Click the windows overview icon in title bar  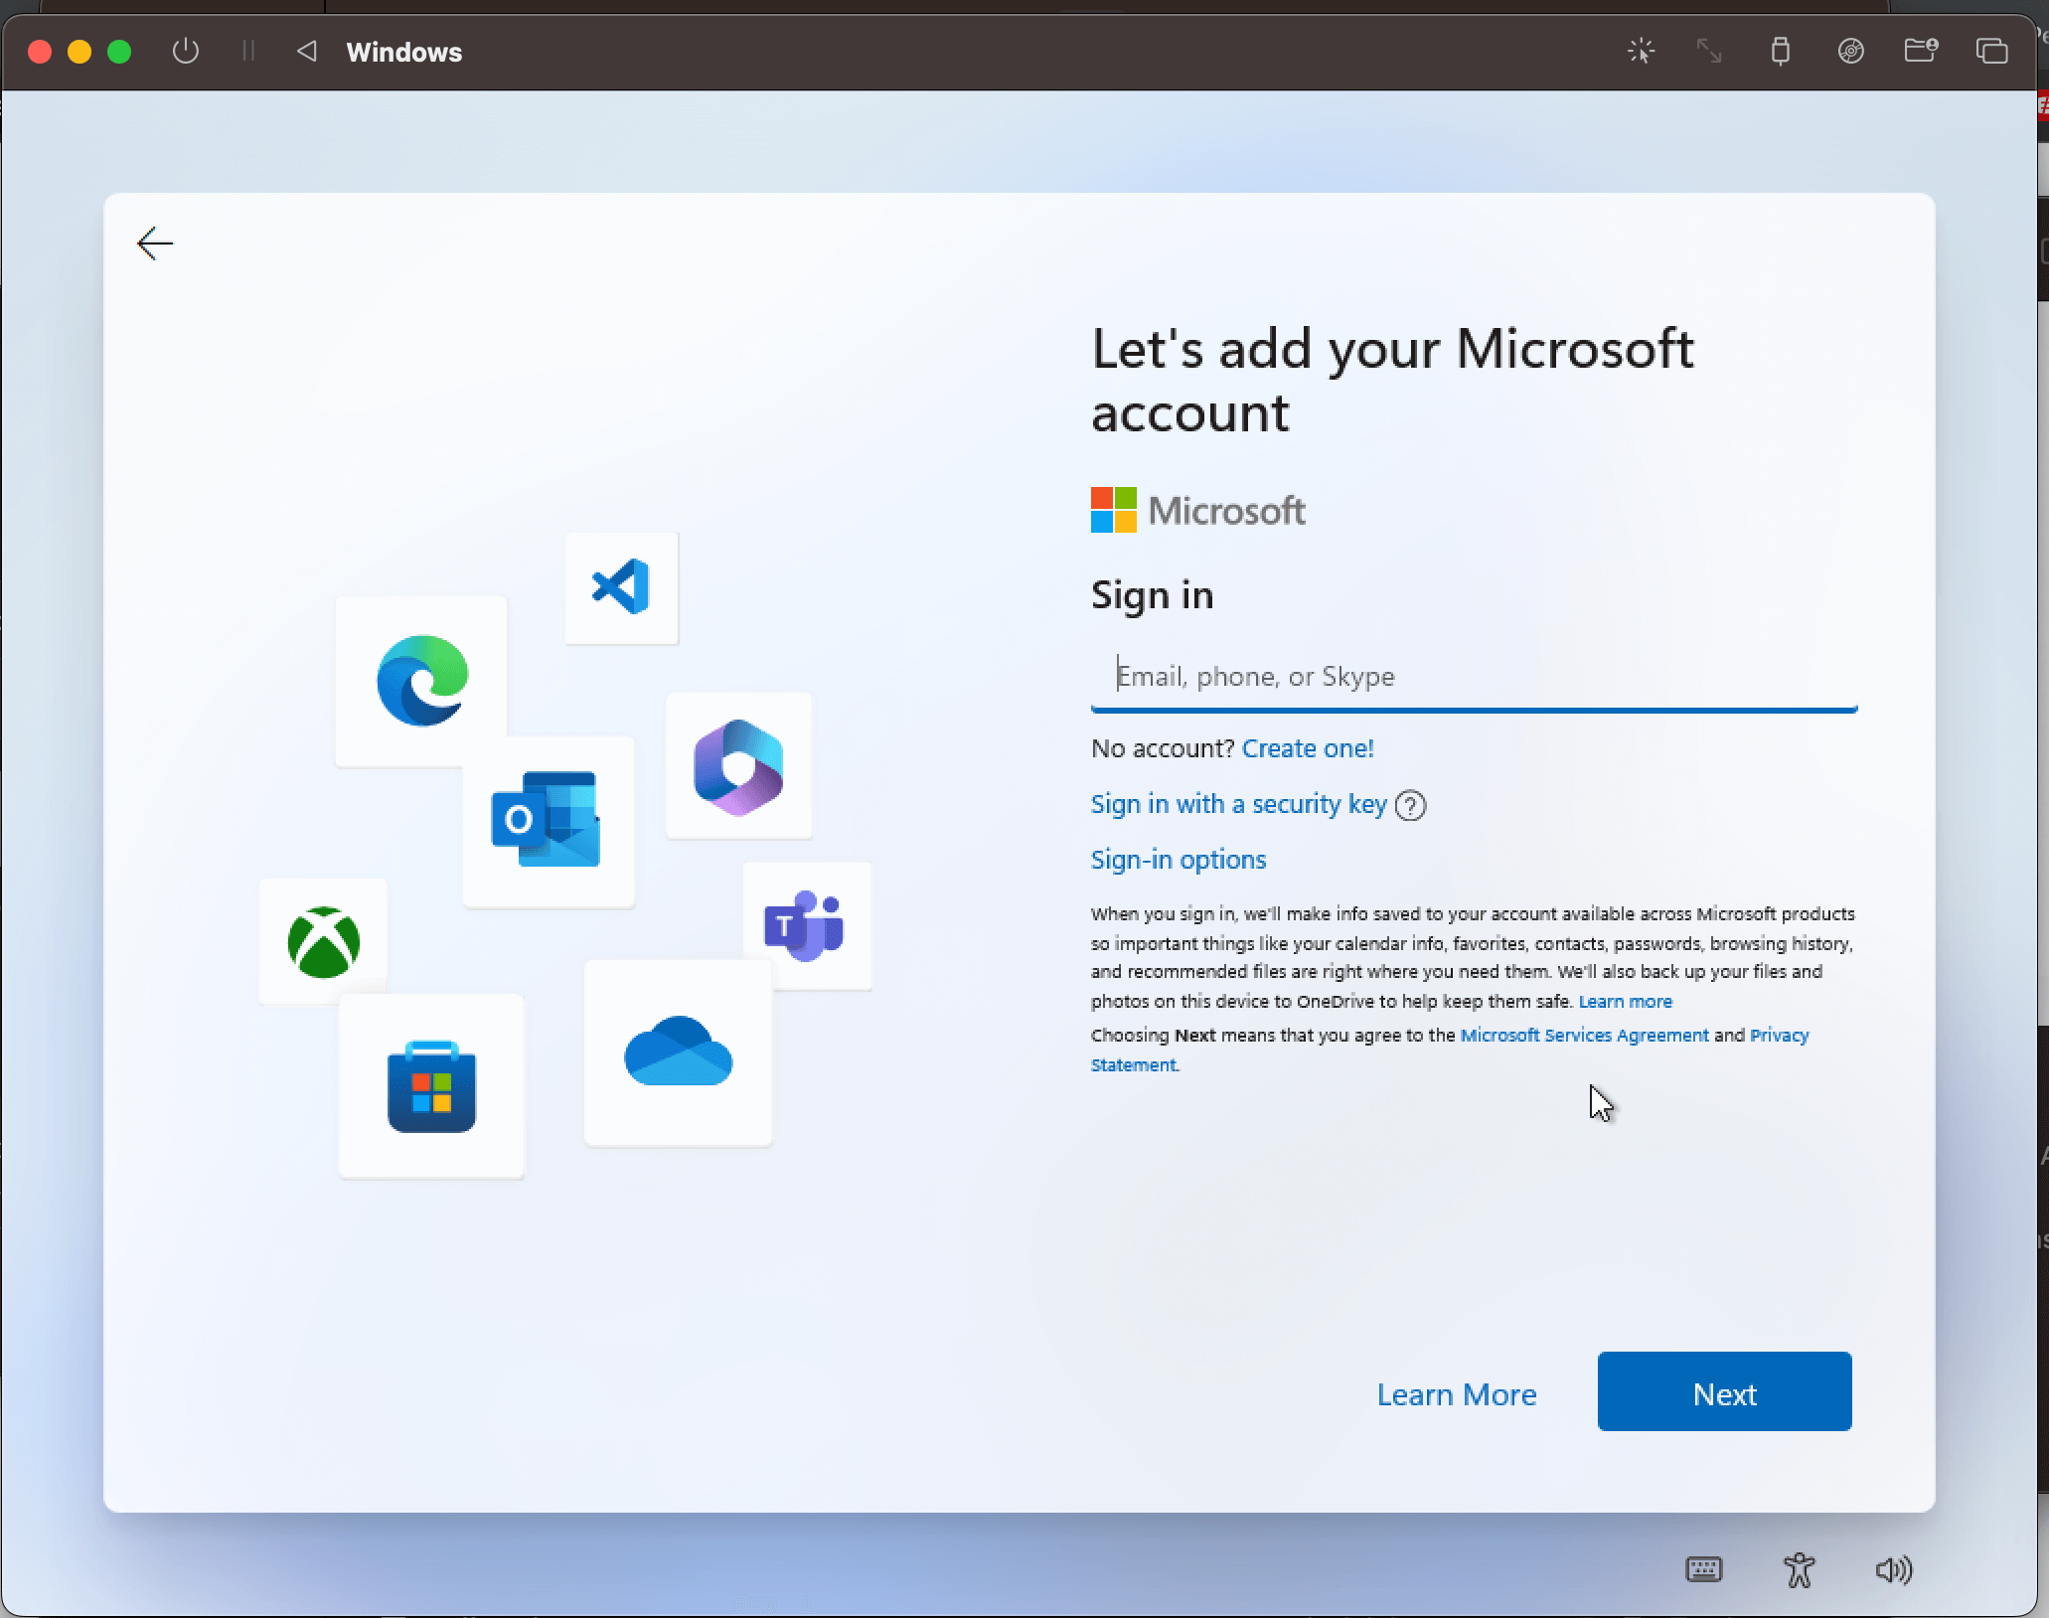(1991, 51)
